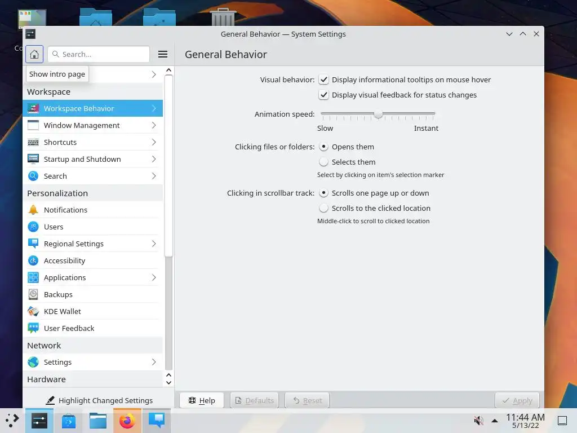The width and height of the screenshot is (577, 433).
Task: Click Highlight Changed Settings
Action: (99, 400)
